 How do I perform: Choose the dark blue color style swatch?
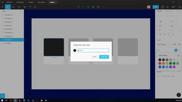(x=160, y=67)
